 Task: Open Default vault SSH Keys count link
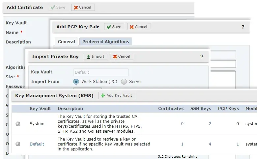click(x=210, y=144)
